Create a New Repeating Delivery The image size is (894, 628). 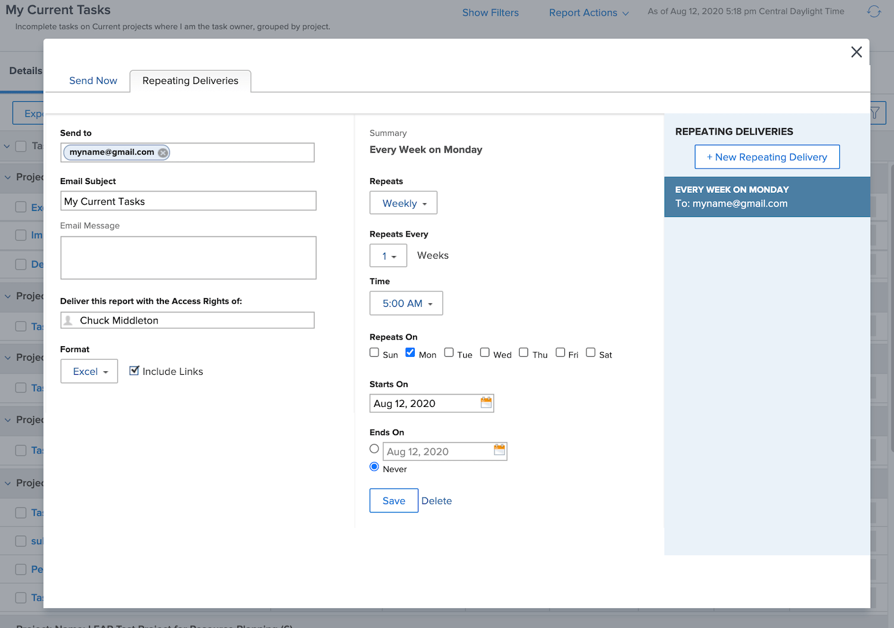tap(767, 157)
